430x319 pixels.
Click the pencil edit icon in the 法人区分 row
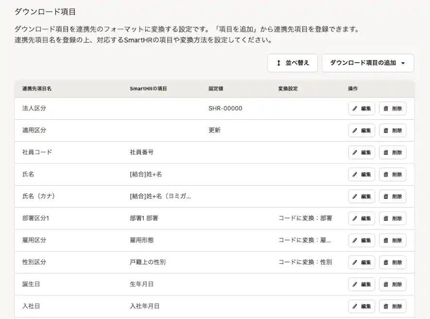tap(354, 108)
